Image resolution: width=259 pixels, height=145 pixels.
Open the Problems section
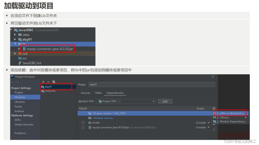[20, 133]
